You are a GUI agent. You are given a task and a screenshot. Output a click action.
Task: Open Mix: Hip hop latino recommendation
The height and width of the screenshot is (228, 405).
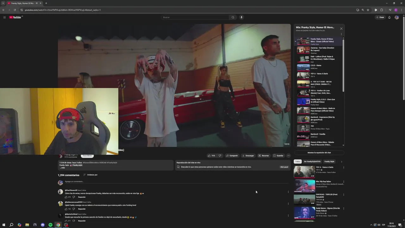click(304, 186)
